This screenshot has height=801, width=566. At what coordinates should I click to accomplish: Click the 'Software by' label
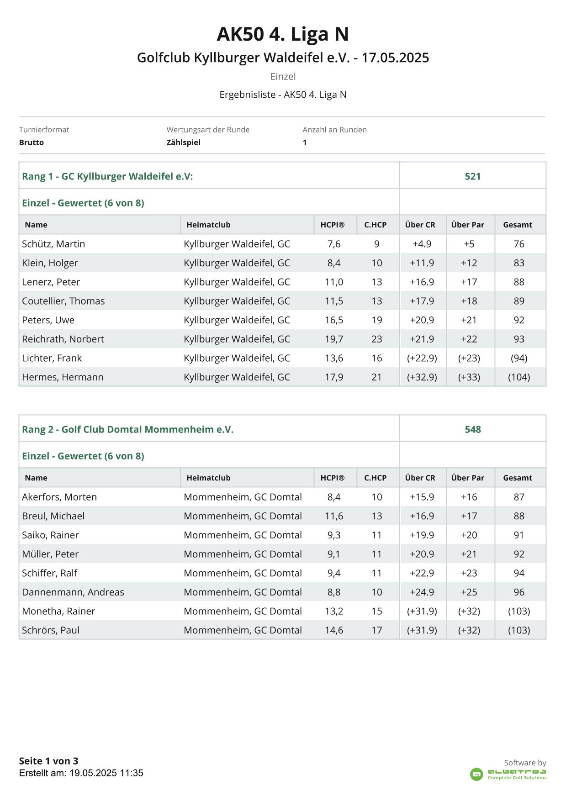point(524,763)
